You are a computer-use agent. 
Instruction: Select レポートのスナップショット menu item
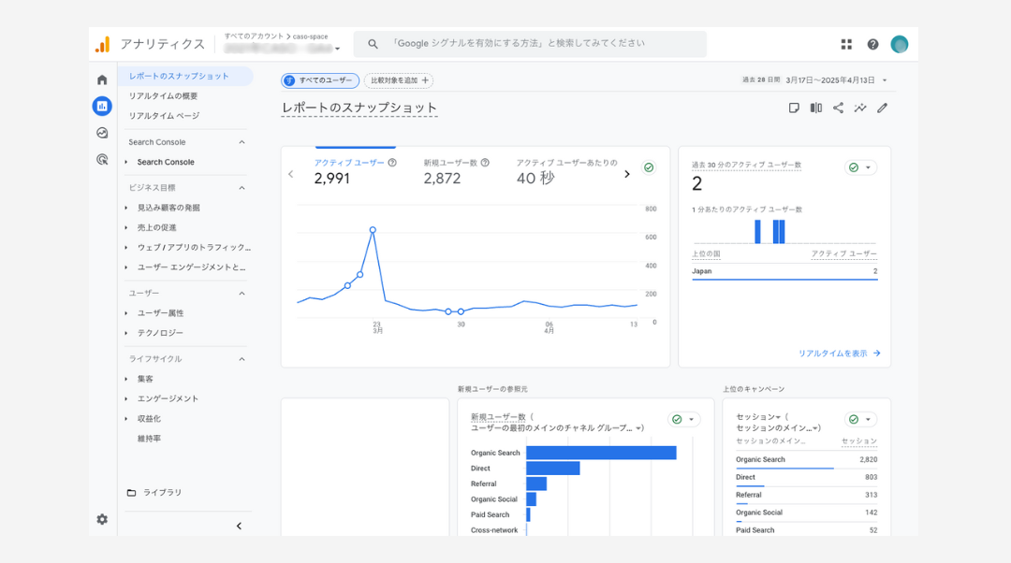(185, 76)
